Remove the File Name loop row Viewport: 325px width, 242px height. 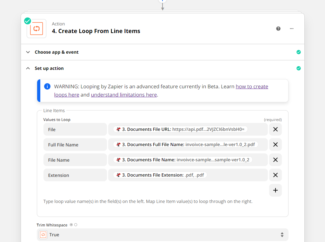(275, 160)
